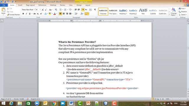Apply Text Effects glowing A icon
The width and height of the screenshot is (189, 106).
(45, 14)
